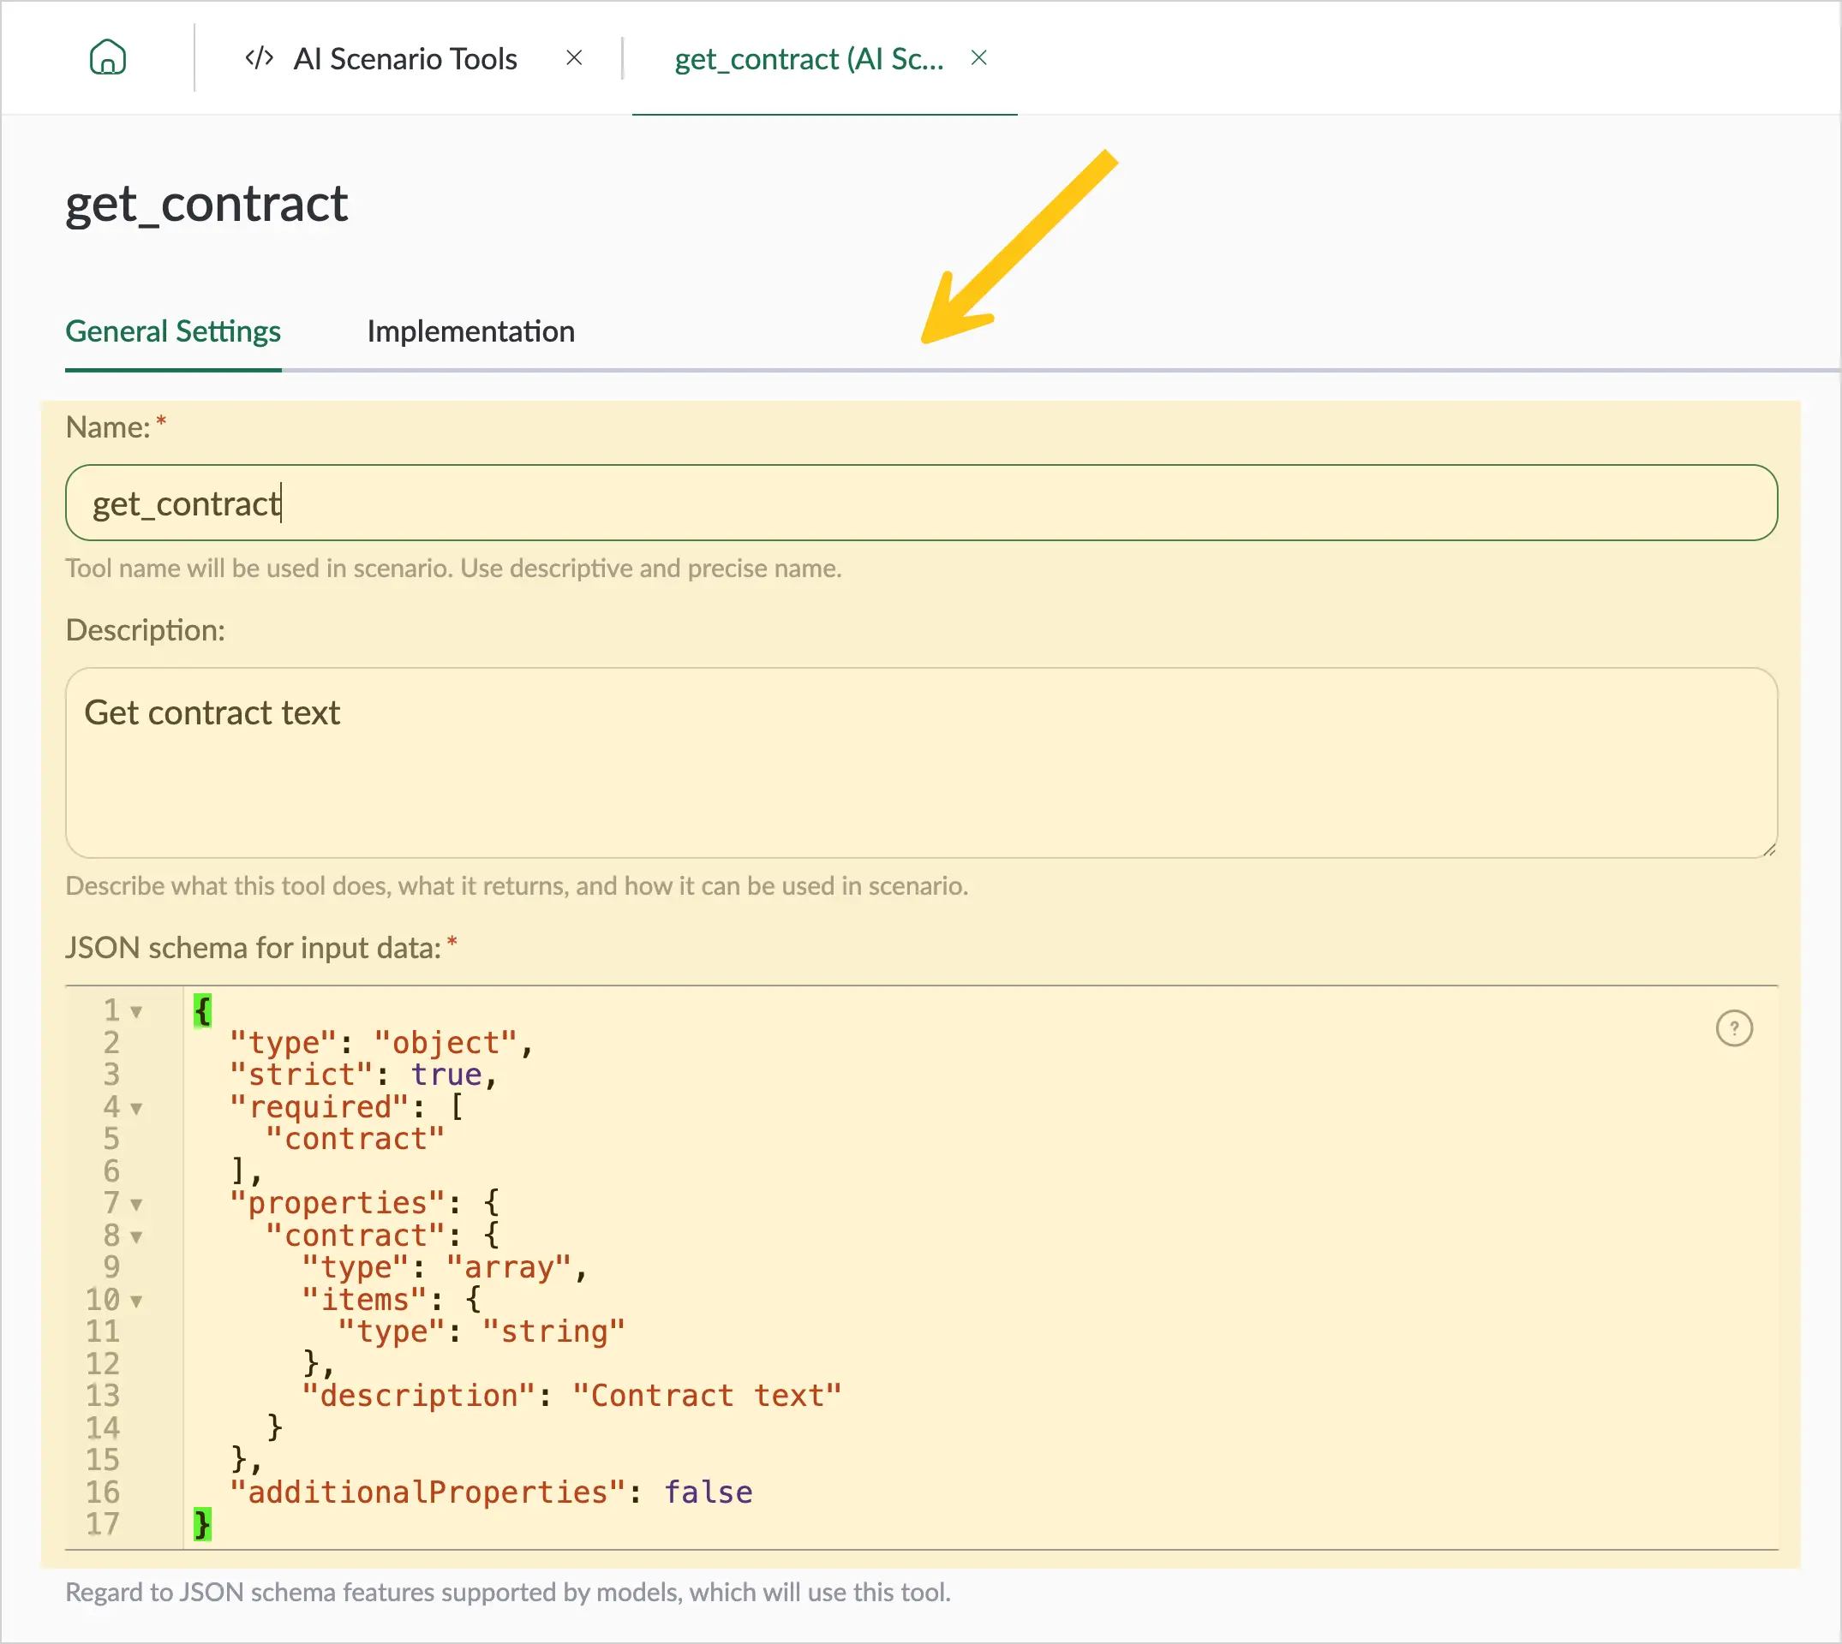
Task: Collapse the properties fold at line 7
Action: [x=136, y=1204]
